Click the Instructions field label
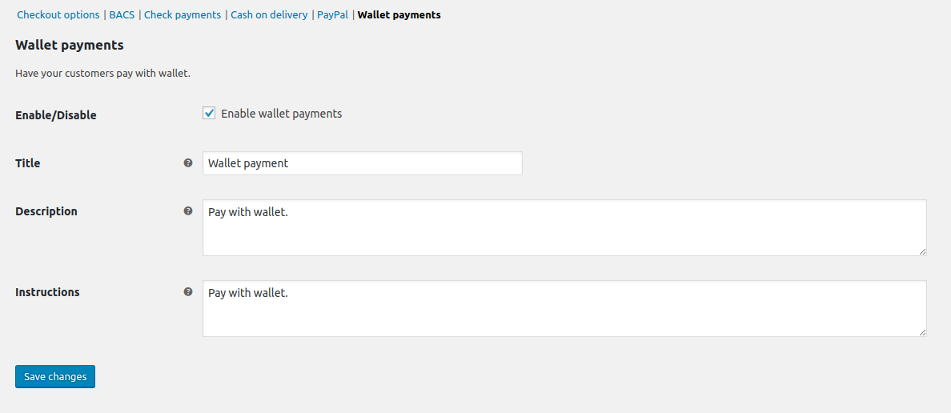The height and width of the screenshot is (413, 951). coord(47,292)
